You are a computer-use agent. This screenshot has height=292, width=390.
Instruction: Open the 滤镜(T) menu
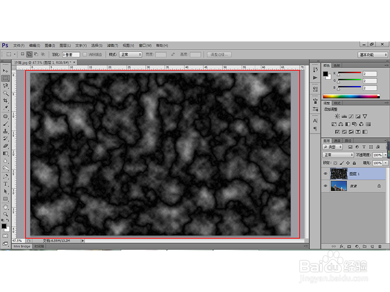[113, 45]
